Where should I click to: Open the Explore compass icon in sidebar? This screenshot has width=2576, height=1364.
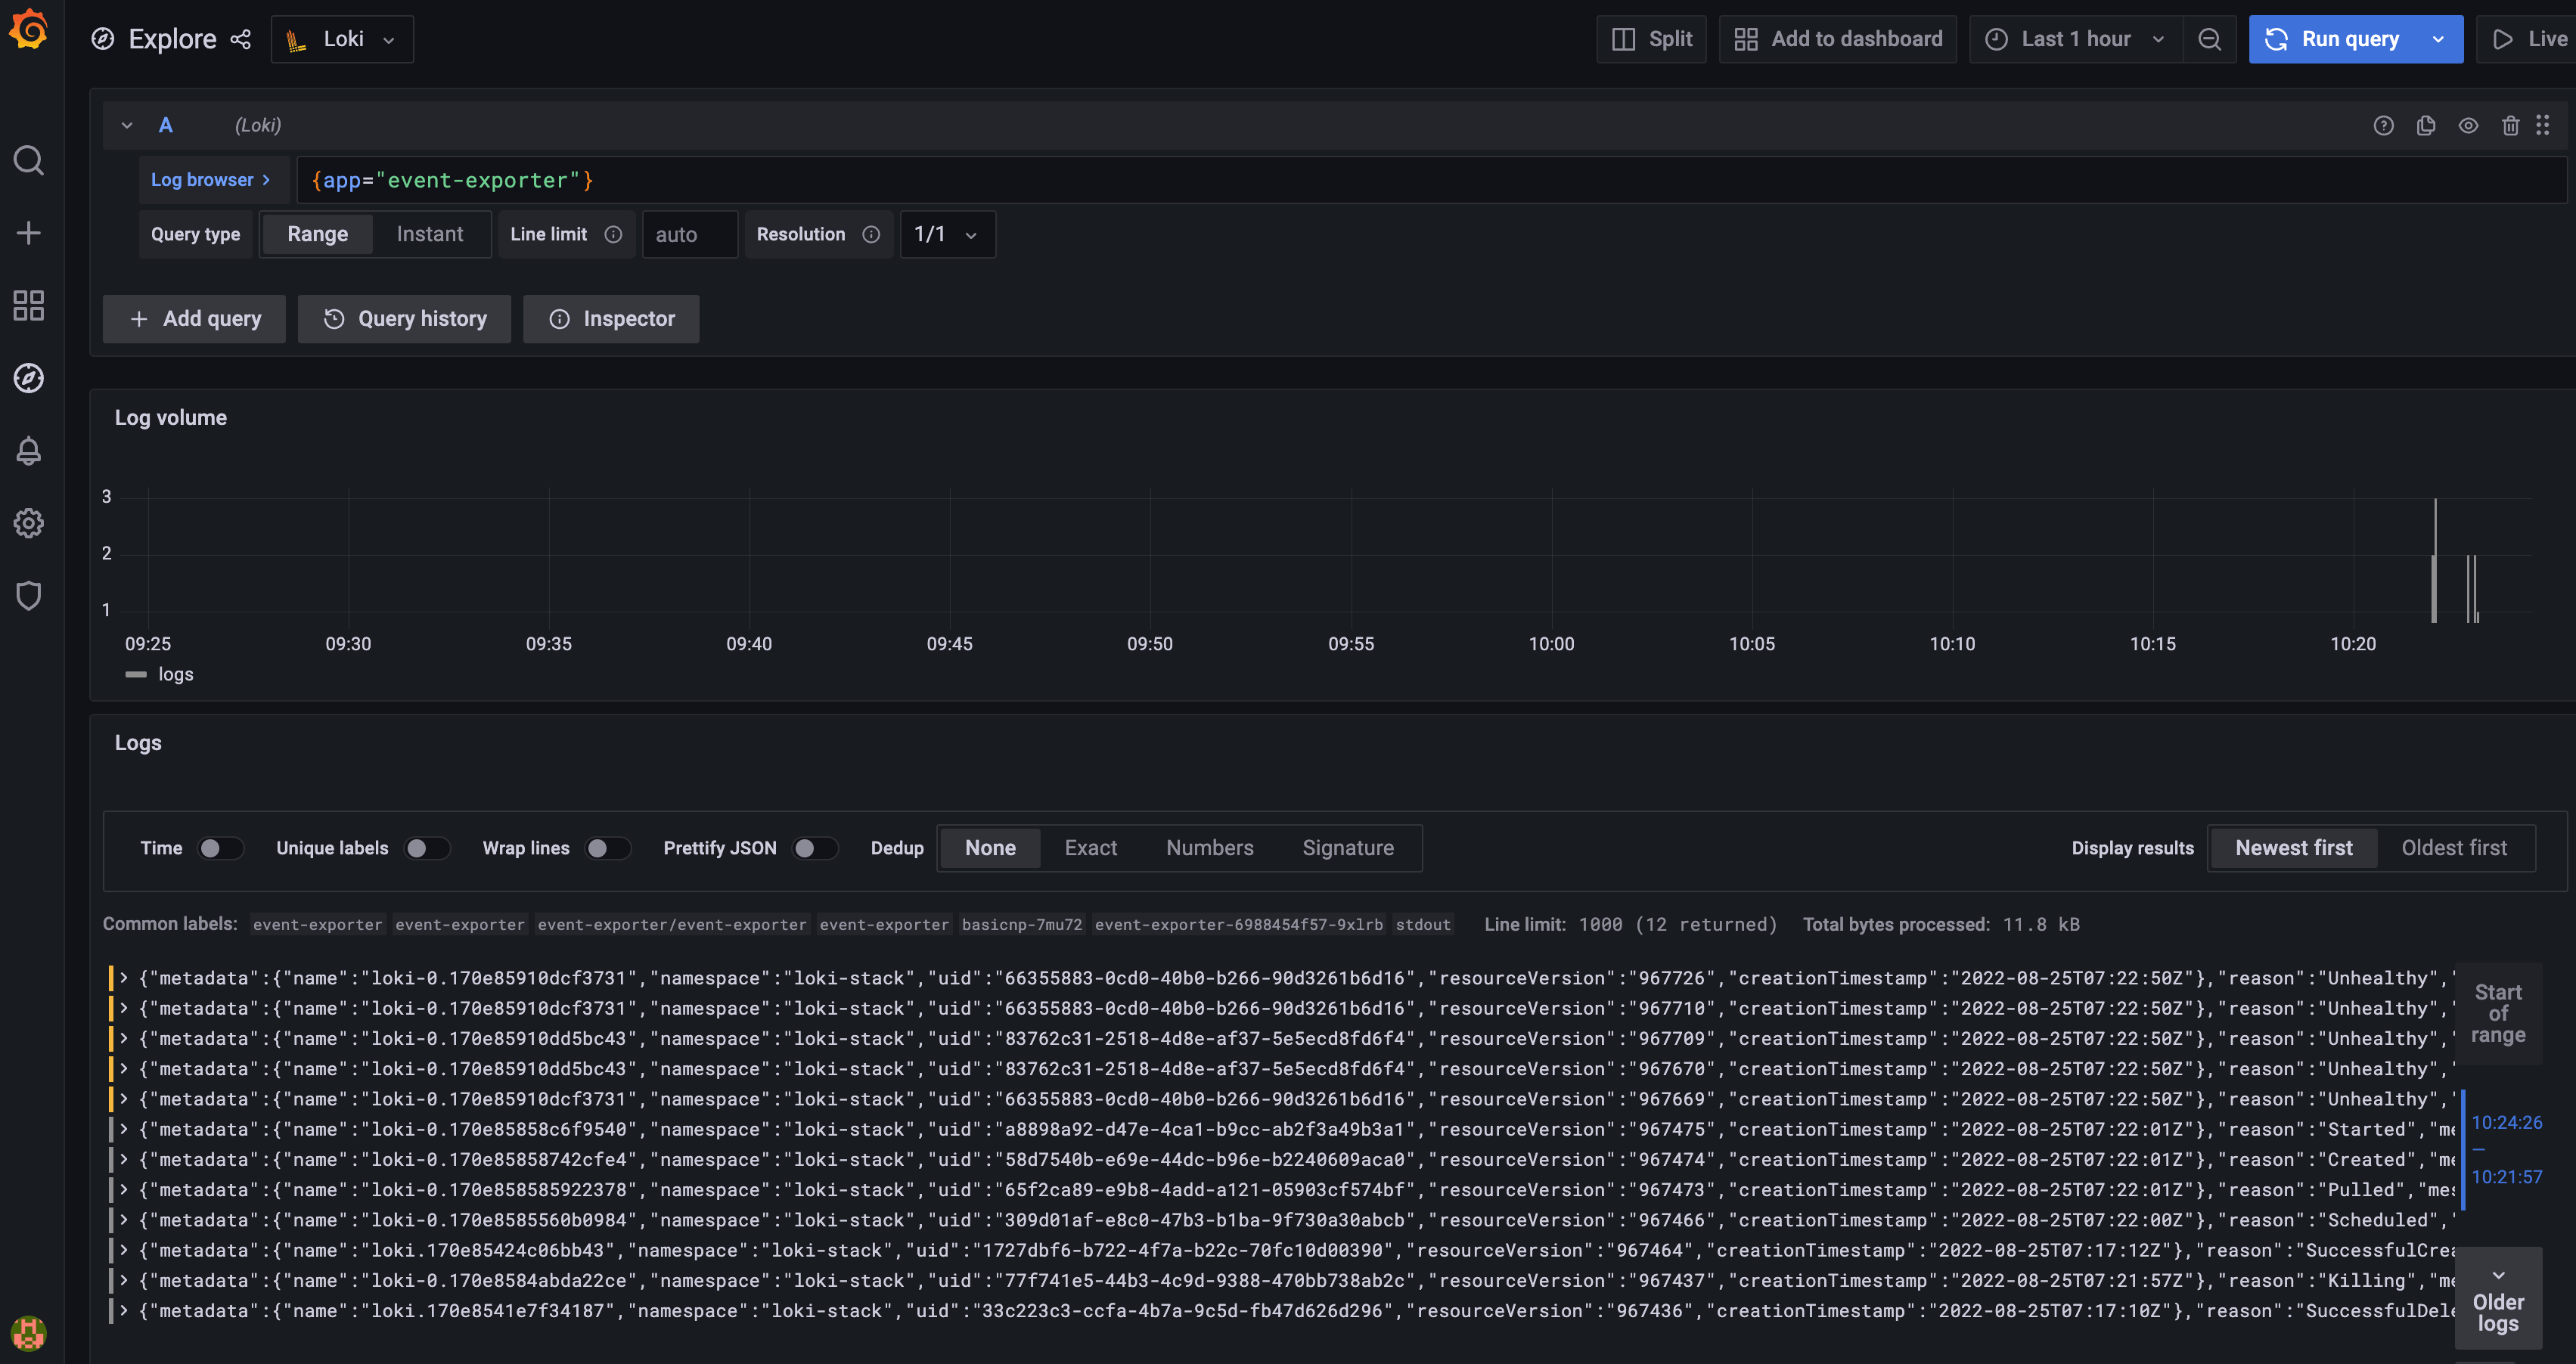(x=28, y=378)
